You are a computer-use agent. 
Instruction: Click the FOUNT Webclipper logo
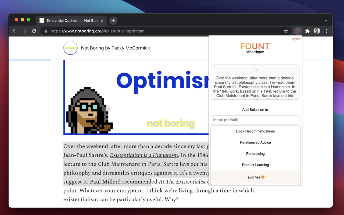point(255,48)
